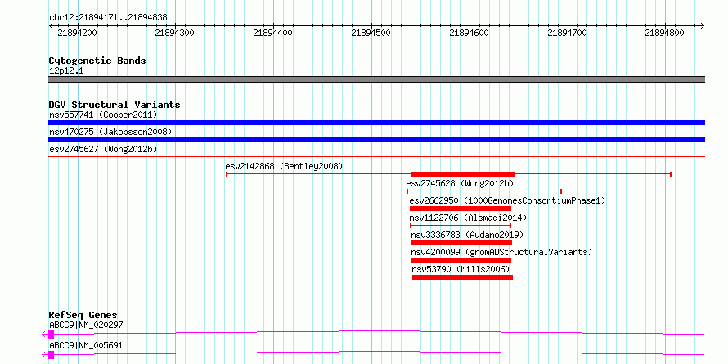Click the esv2745627 (Wong2012b) label
This screenshot has height=364, width=728.
tap(103, 149)
